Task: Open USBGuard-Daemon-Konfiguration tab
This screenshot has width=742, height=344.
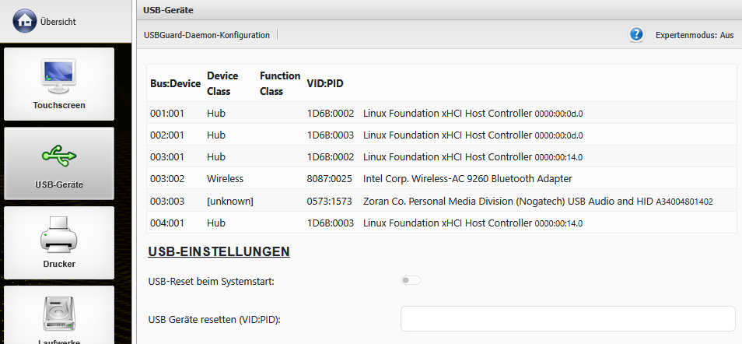Action: pos(207,35)
